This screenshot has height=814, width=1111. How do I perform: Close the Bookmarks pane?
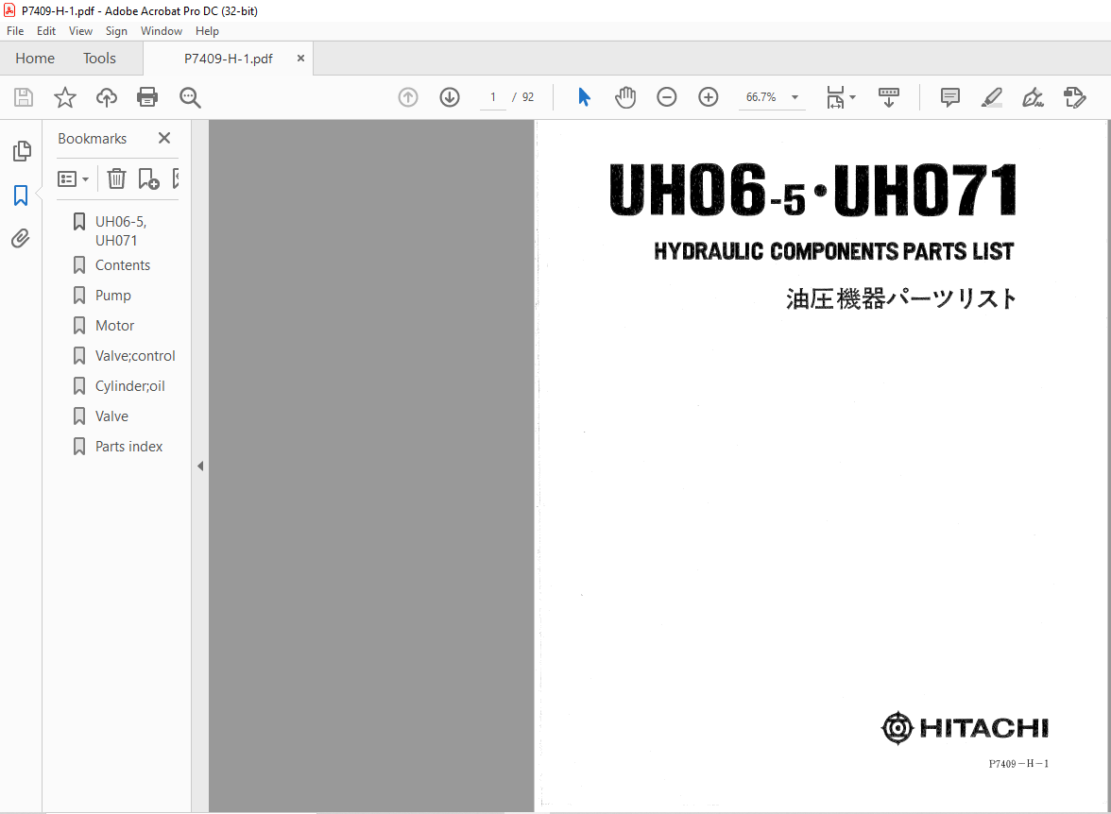tap(164, 138)
